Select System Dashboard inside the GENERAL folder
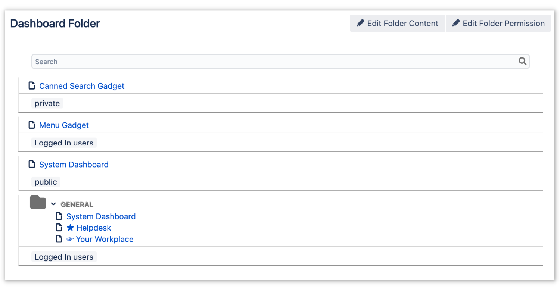Image resolution: width=560 pixels, height=291 pixels. click(101, 216)
